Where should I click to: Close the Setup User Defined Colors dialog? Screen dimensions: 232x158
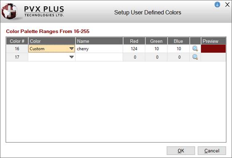point(227,5)
